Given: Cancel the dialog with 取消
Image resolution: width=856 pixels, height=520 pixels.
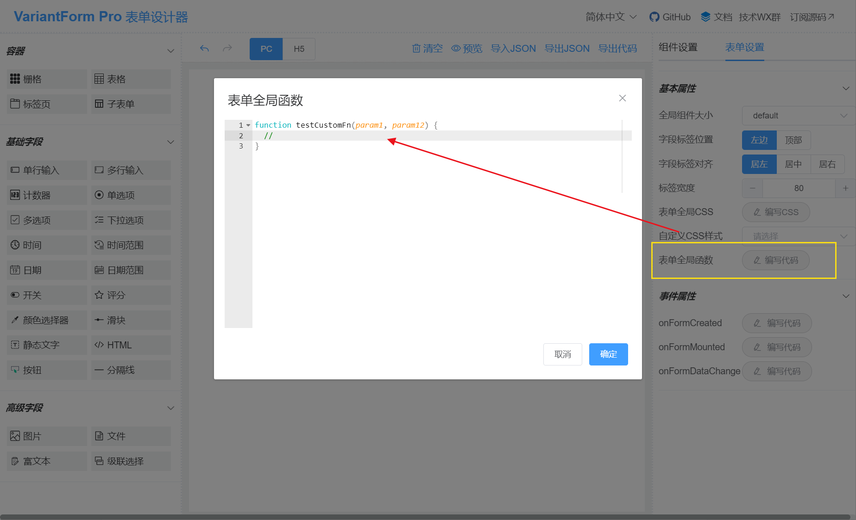Looking at the screenshot, I should point(563,354).
